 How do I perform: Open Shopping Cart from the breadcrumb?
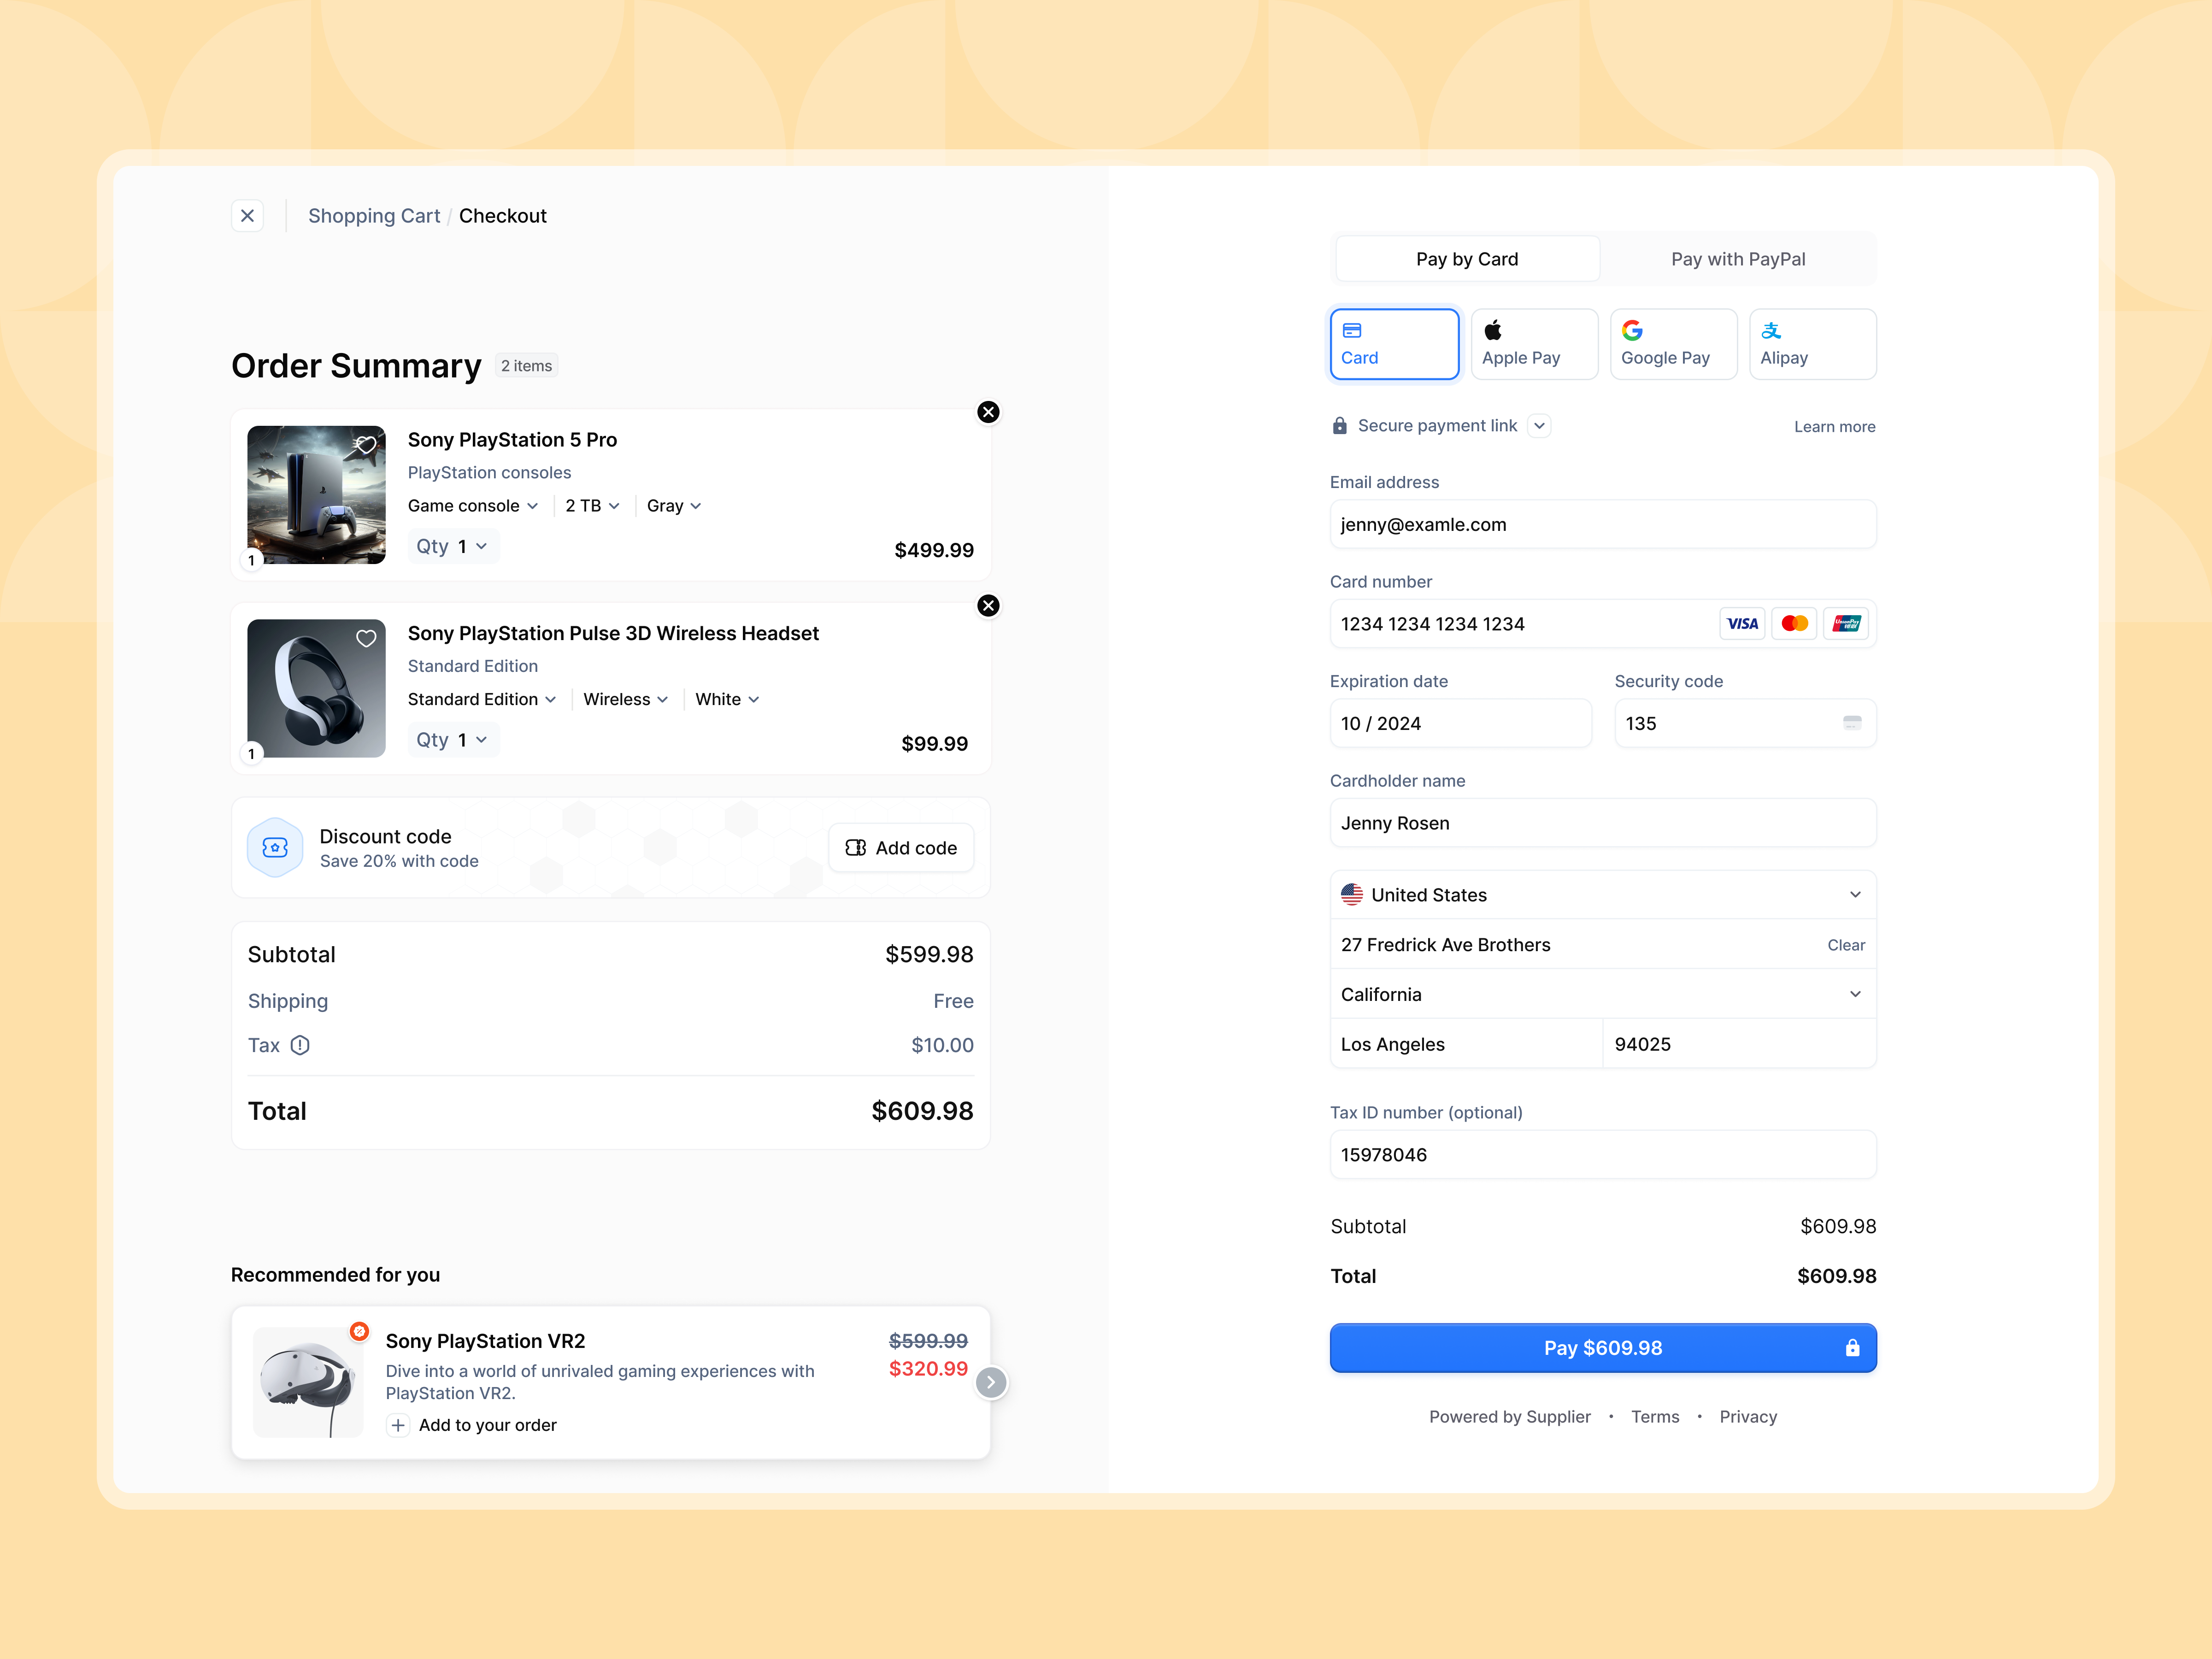(x=374, y=215)
